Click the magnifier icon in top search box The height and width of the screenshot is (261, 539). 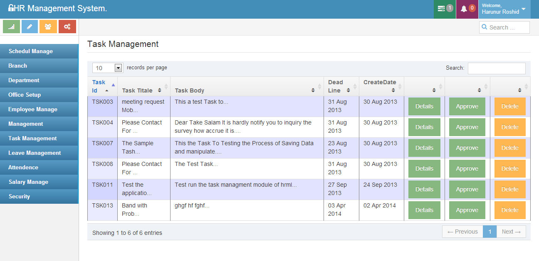pyautogui.click(x=484, y=27)
